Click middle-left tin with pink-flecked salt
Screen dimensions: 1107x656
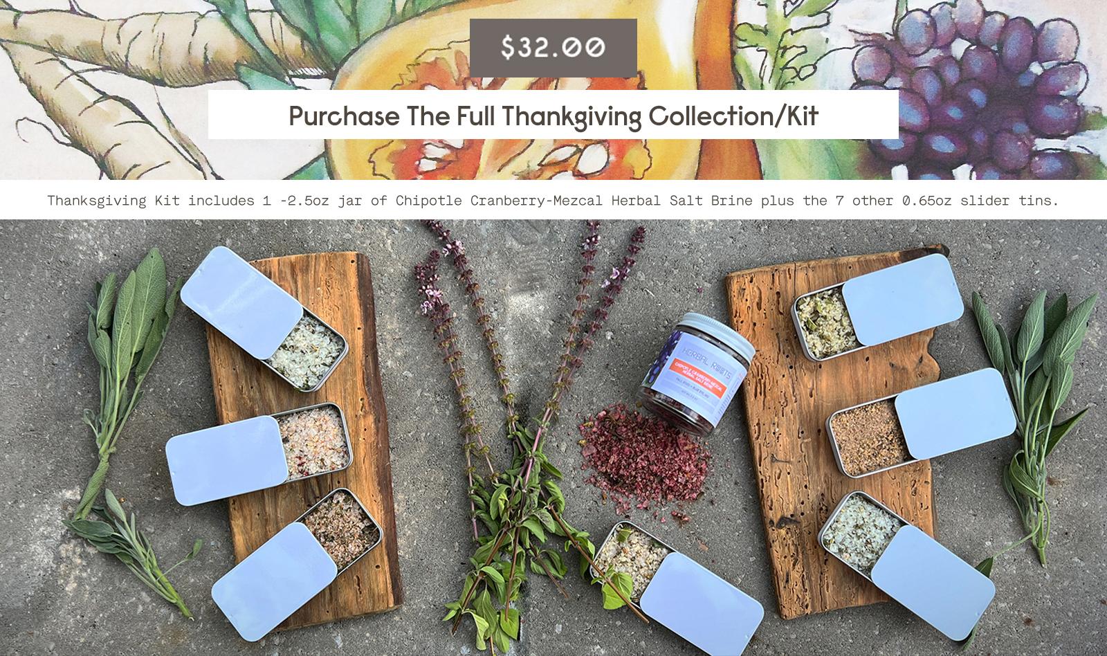click(x=257, y=453)
